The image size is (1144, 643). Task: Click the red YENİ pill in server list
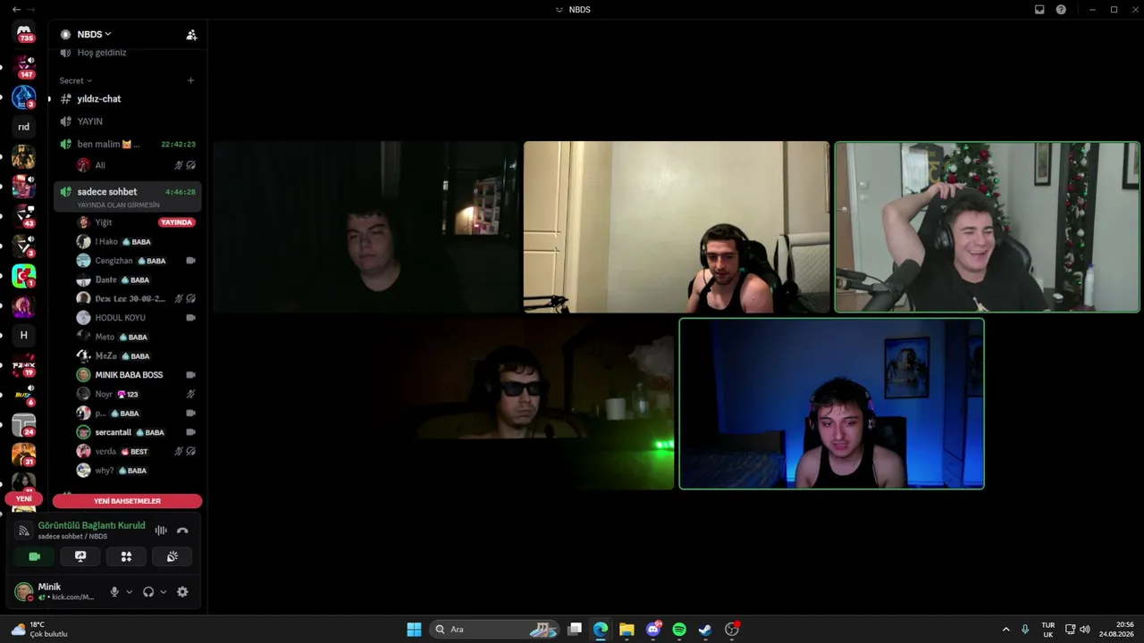[x=24, y=498]
